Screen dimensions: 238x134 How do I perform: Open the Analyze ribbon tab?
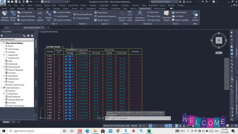tap(40, 9)
